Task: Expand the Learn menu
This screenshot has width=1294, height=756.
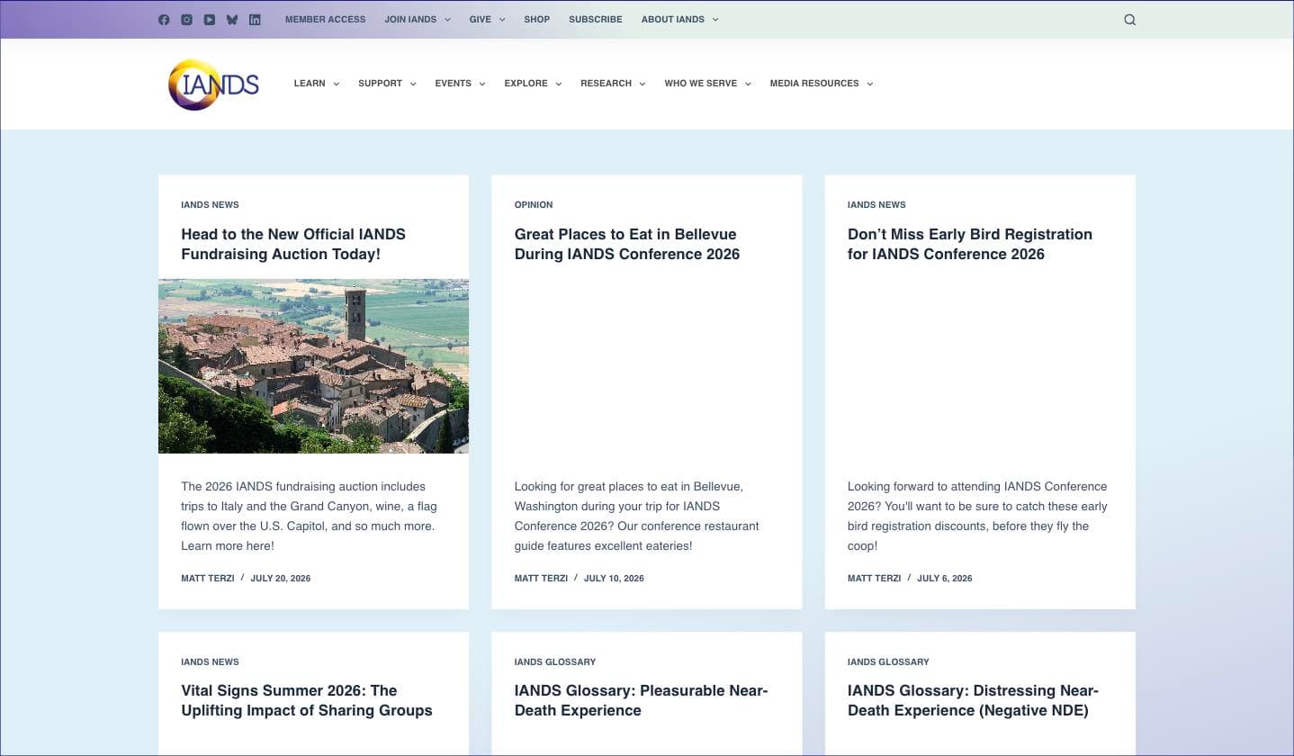Action: click(317, 83)
